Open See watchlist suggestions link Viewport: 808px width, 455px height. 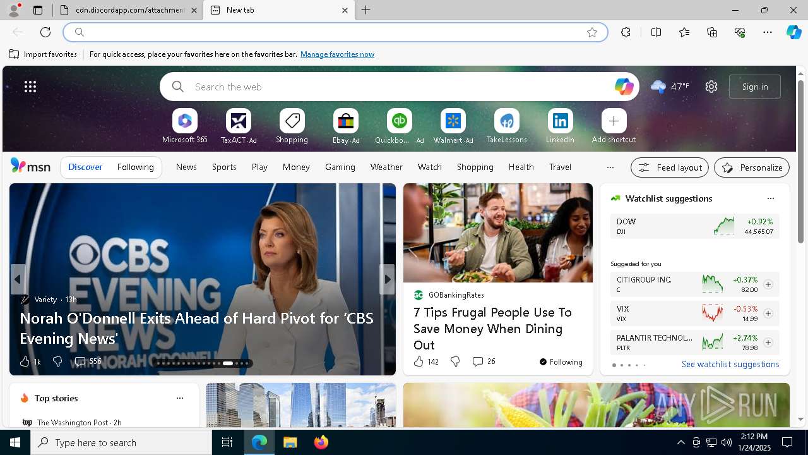pos(730,364)
